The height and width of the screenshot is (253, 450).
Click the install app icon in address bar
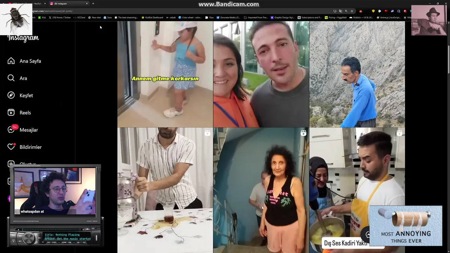click(x=335, y=11)
